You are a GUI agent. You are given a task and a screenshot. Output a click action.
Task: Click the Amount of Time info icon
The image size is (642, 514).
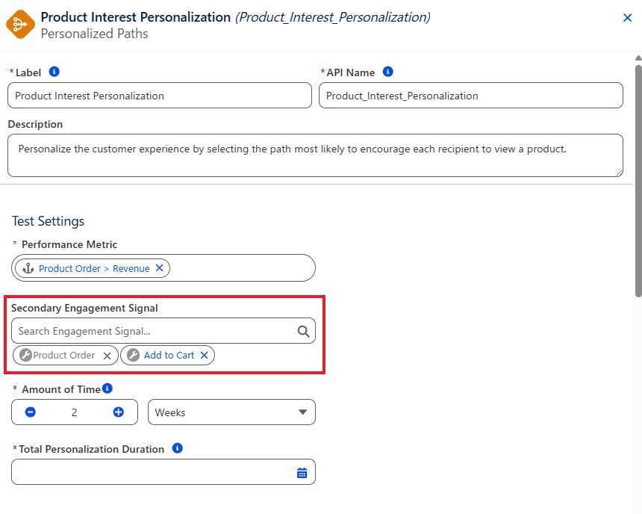click(107, 388)
